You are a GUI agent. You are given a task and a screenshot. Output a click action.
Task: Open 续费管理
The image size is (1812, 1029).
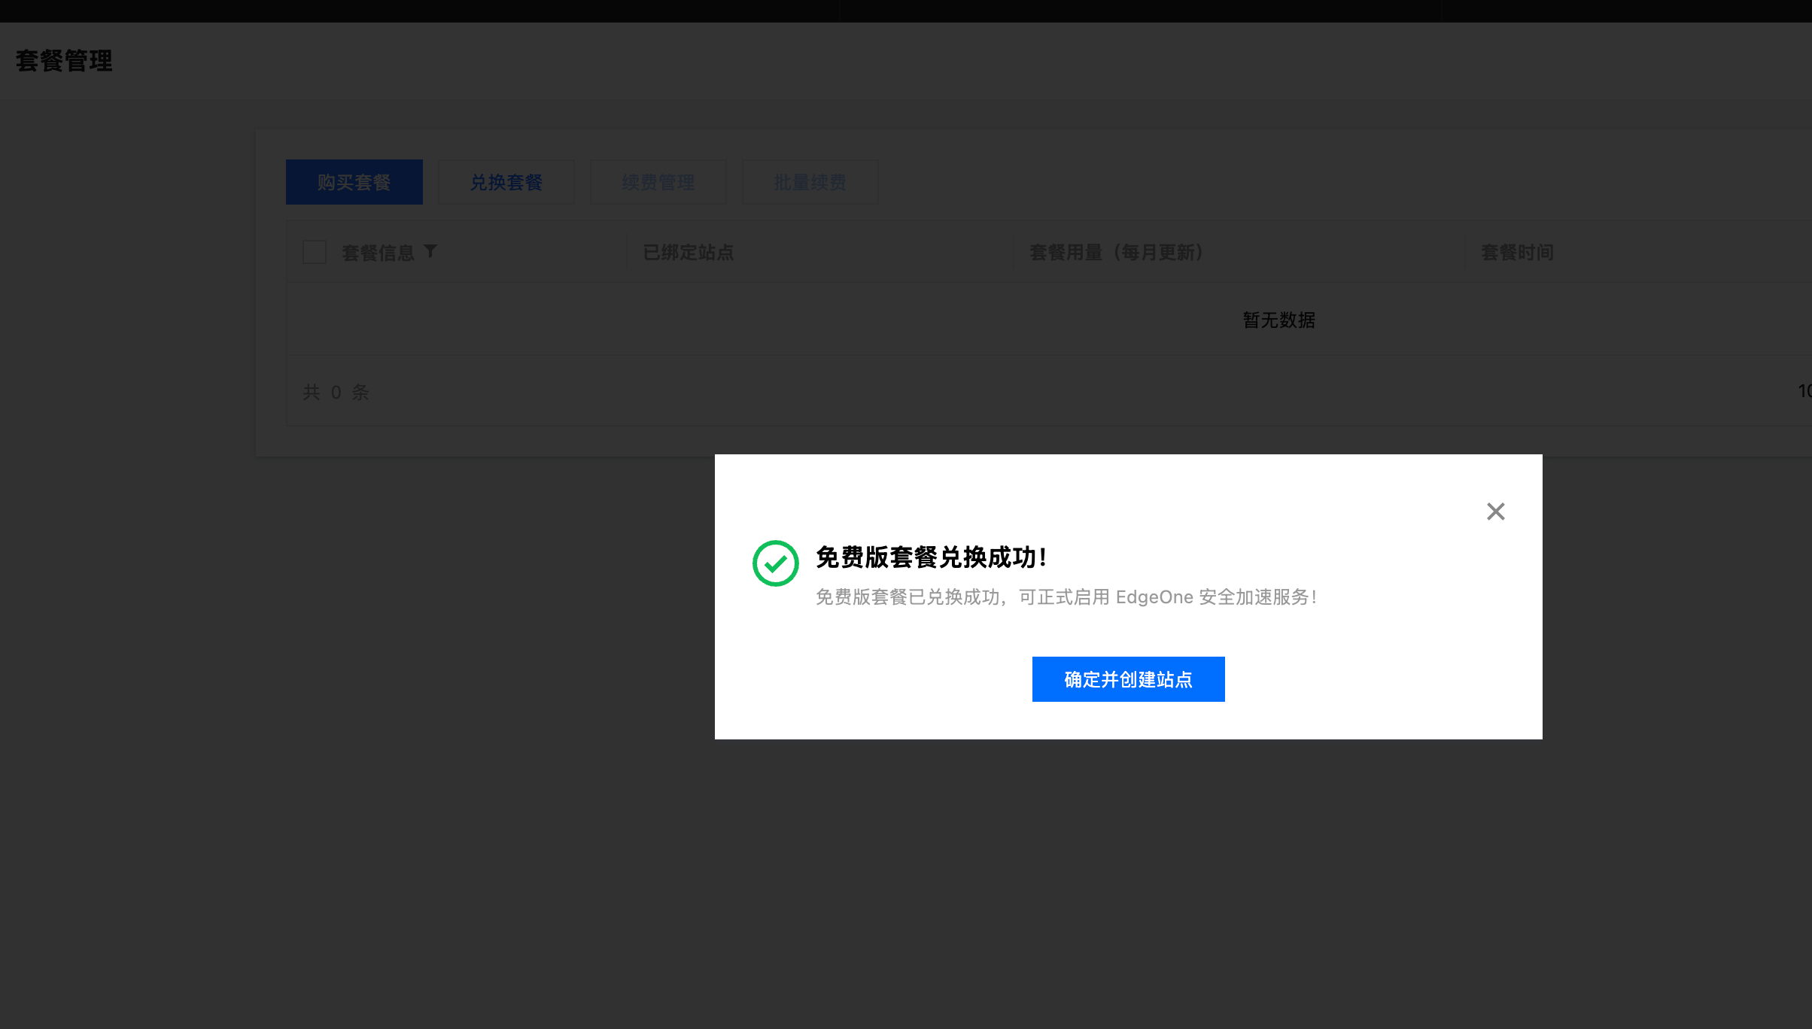[658, 182]
